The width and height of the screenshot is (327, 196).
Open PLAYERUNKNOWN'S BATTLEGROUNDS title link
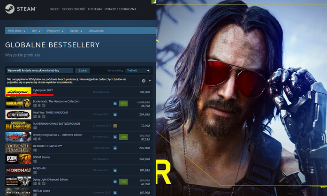tap(56, 124)
